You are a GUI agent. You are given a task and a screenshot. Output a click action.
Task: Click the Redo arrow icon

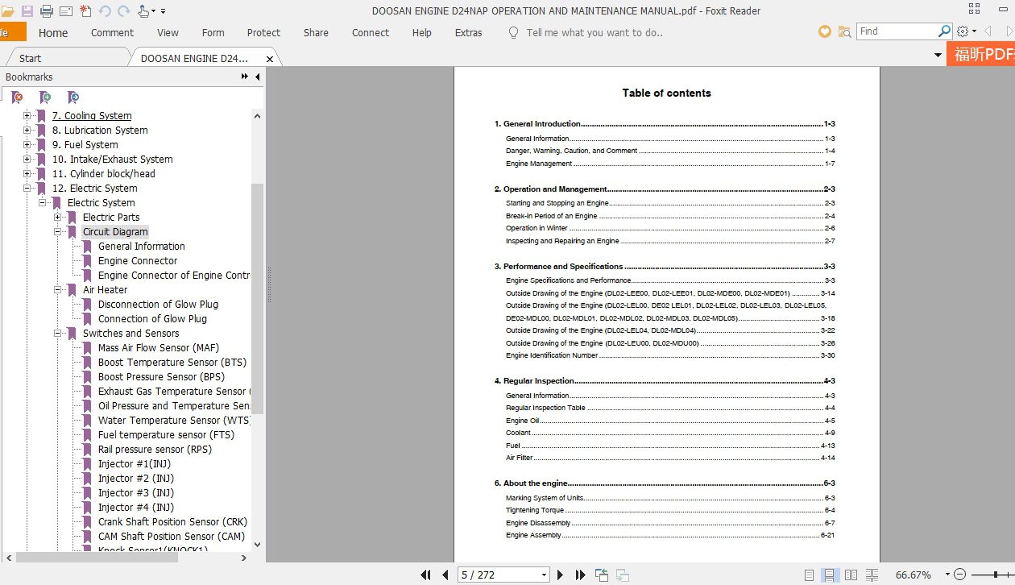pos(123,11)
